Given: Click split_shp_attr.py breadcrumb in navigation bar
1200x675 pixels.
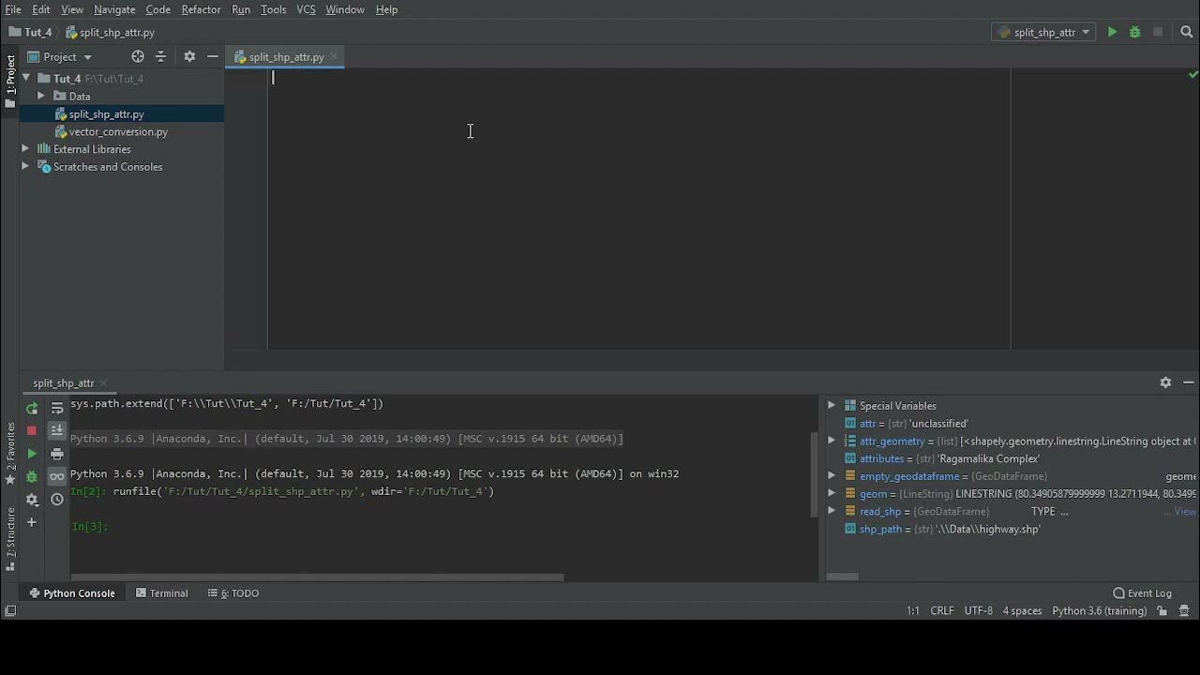Looking at the screenshot, I should pyautogui.click(x=110, y=32).
